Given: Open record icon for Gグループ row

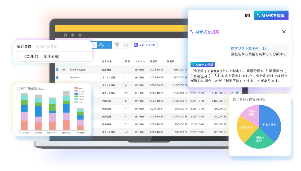Looking at the screenshot, I should pos(57,78).
